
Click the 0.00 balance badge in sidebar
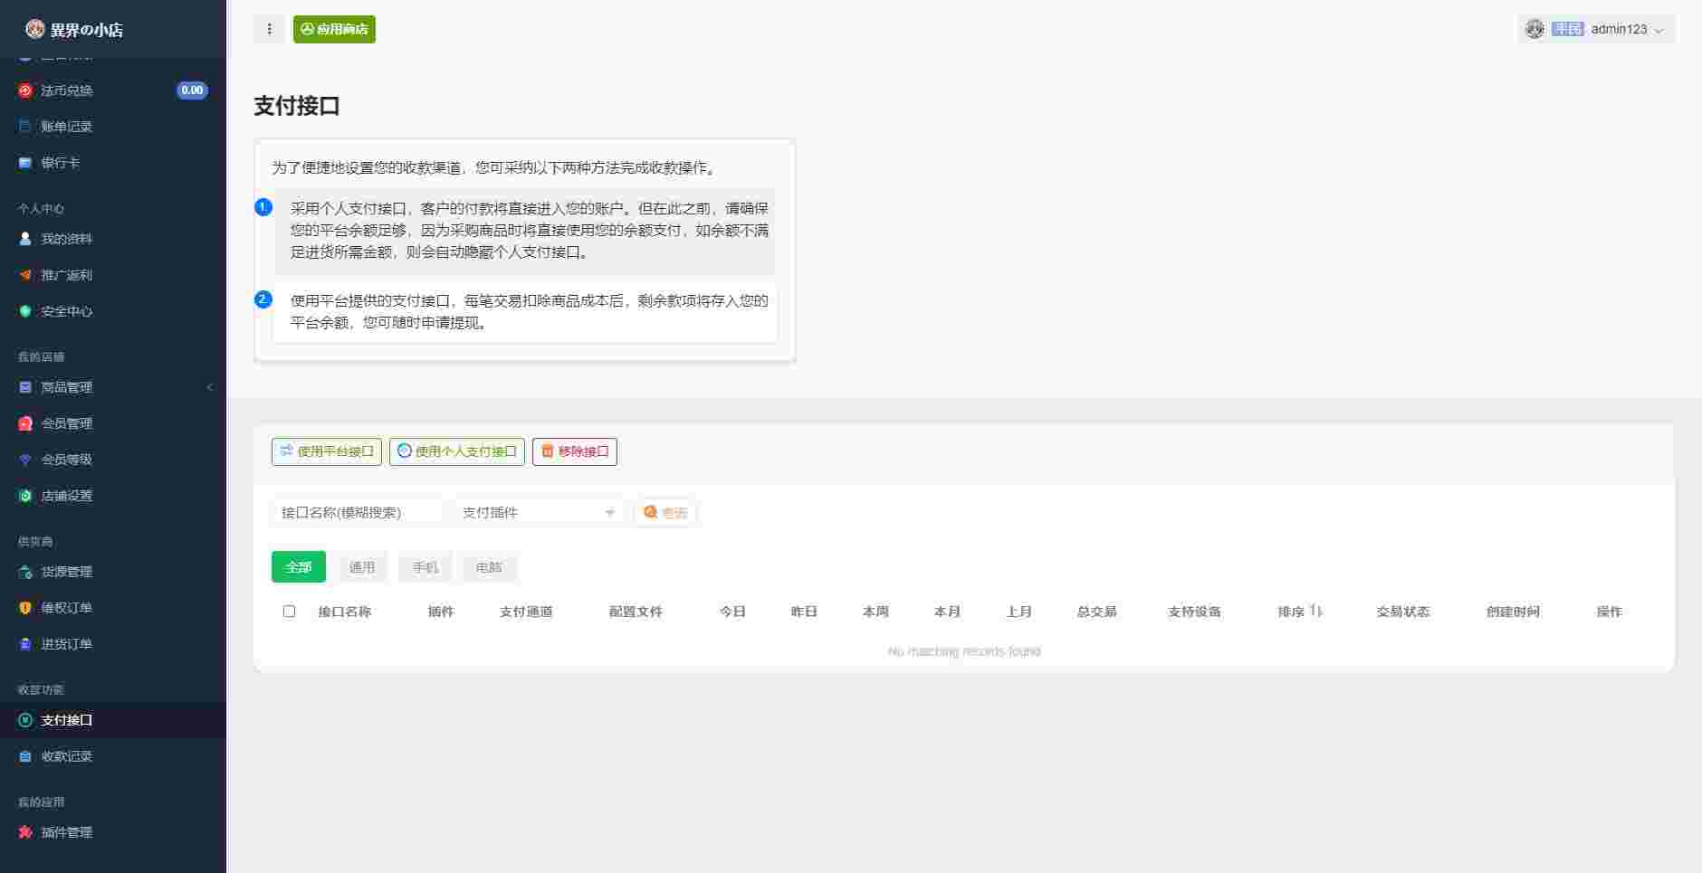click(x=192, y=90)
